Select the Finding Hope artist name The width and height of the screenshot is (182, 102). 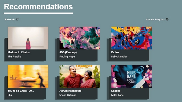(67, 57)
